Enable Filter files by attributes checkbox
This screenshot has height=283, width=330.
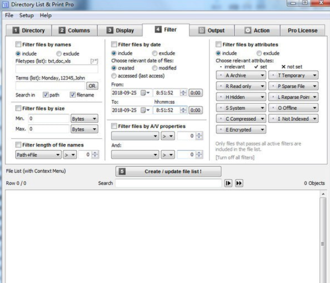pos(218,44)
